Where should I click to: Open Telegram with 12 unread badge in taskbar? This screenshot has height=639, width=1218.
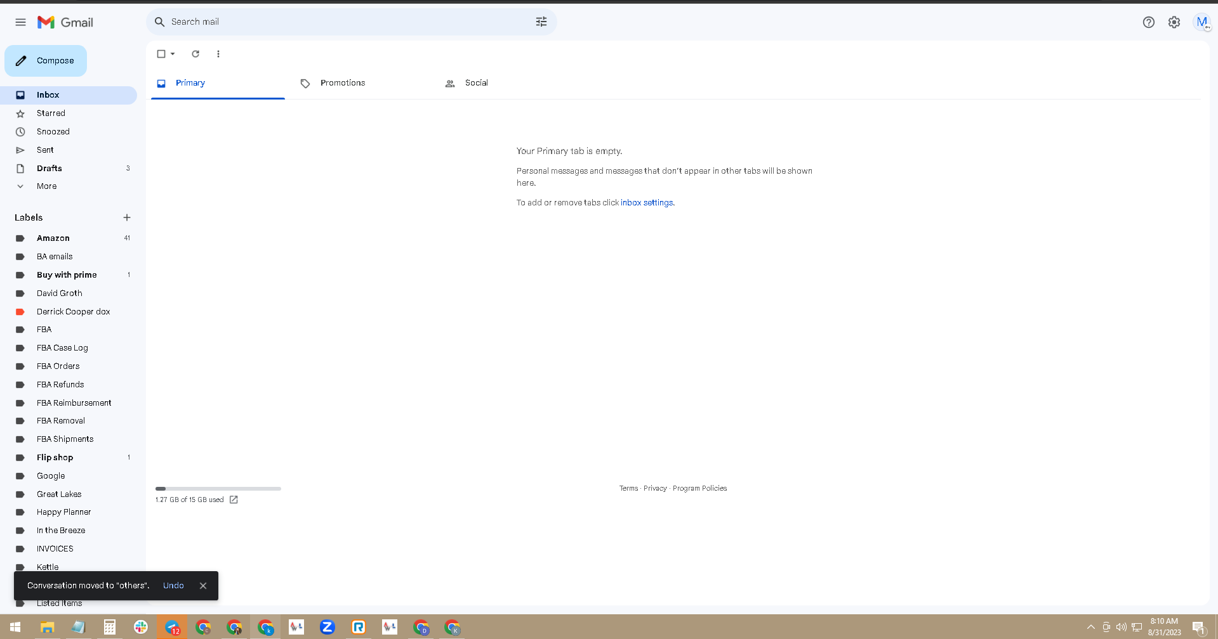click(172, 627)
